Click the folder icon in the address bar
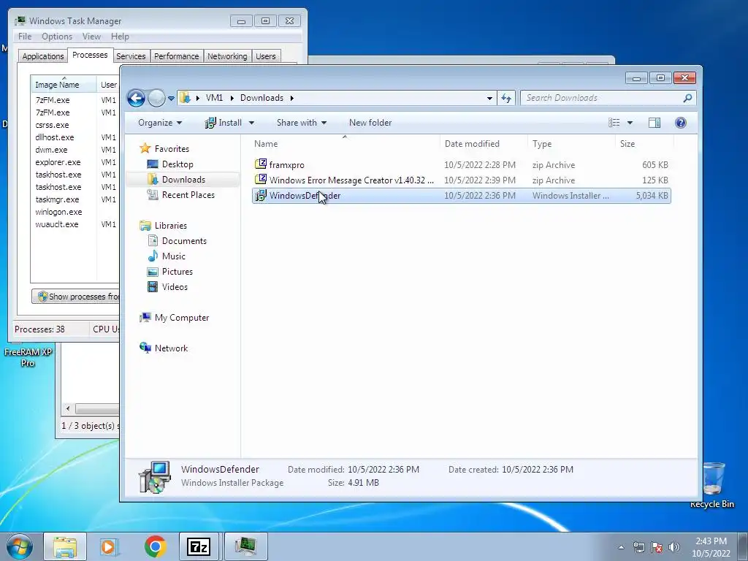This screenshot has height=561, width=748. coord(185,98)
